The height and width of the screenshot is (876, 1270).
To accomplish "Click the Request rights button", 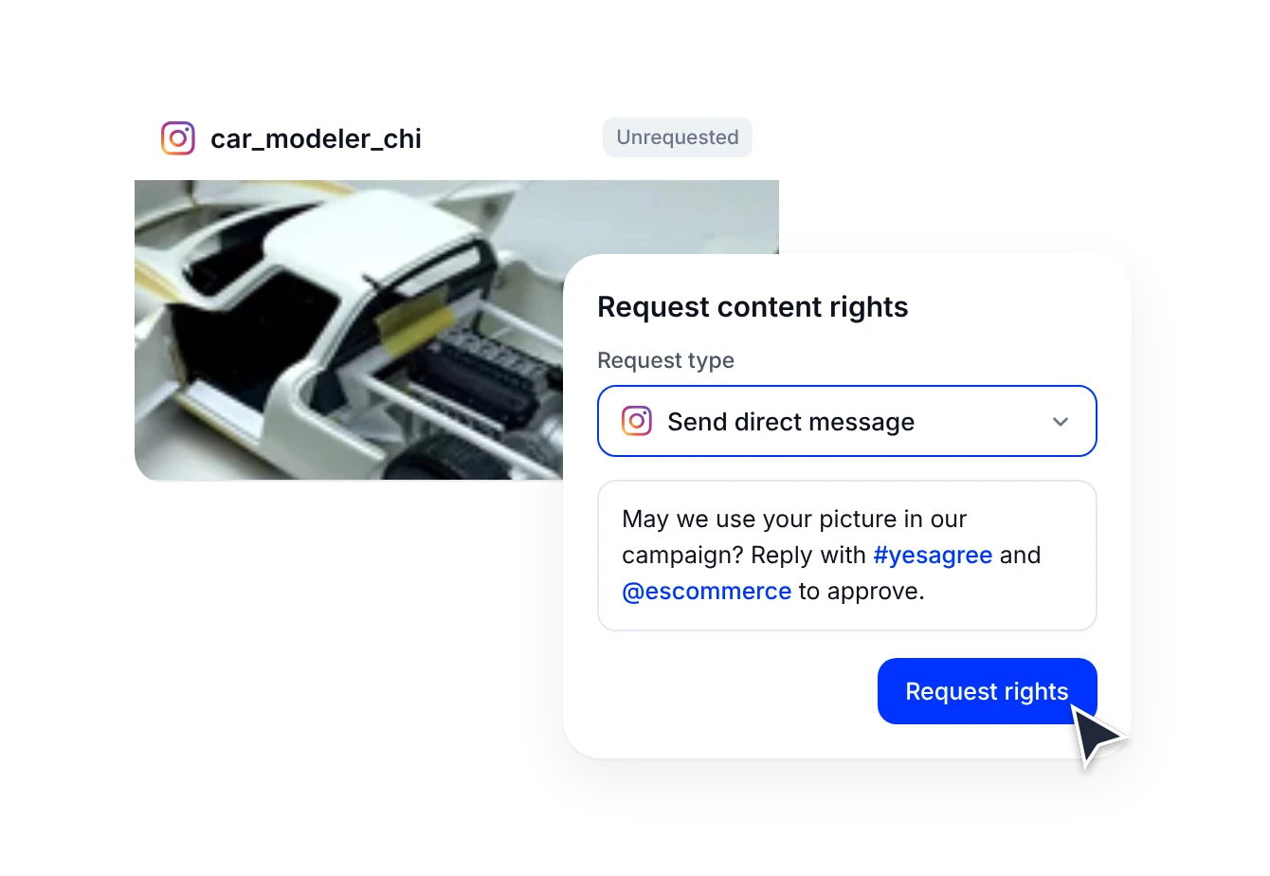I will (988, 691).
